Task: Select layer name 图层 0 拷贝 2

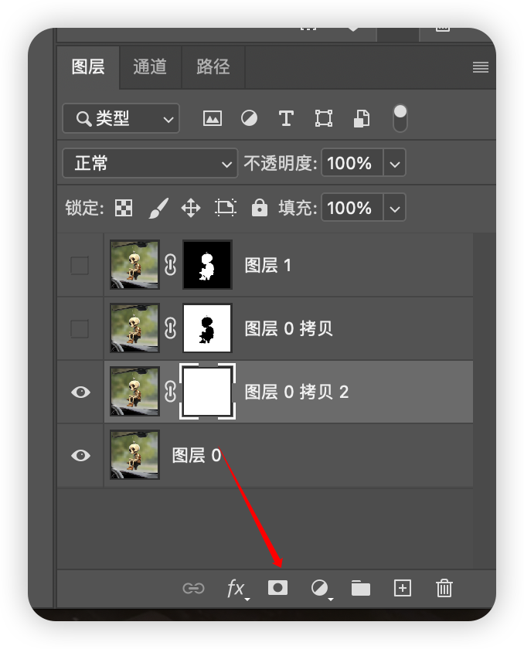Action: click(297, 392)
